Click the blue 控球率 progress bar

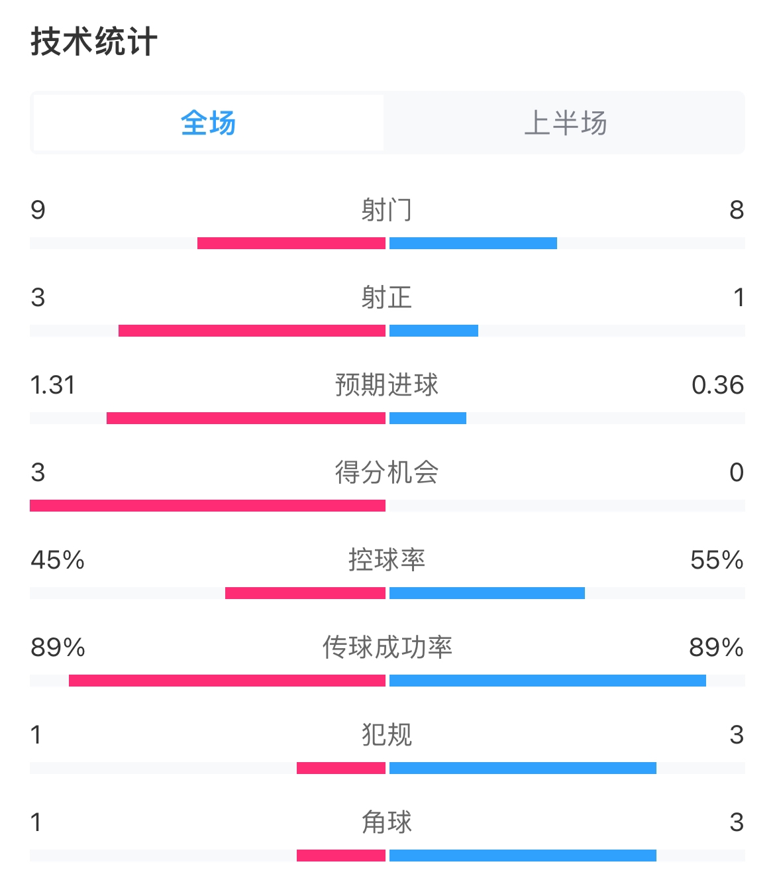487,593
